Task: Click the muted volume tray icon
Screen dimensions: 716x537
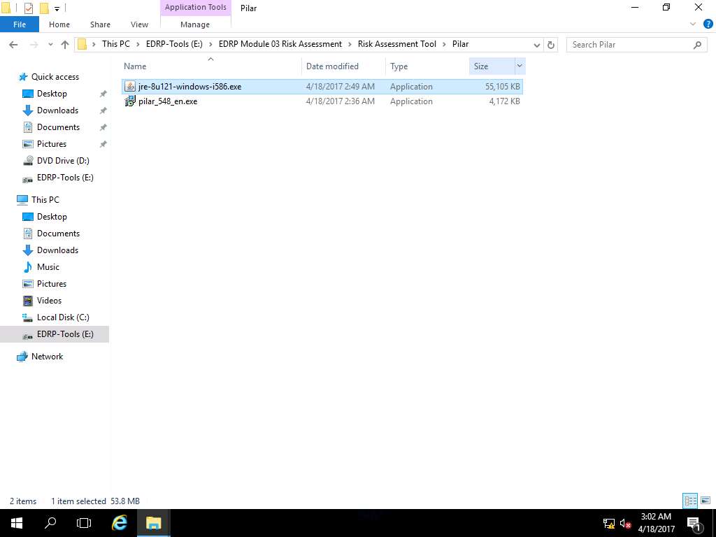Action: click(x=625, y=524)
